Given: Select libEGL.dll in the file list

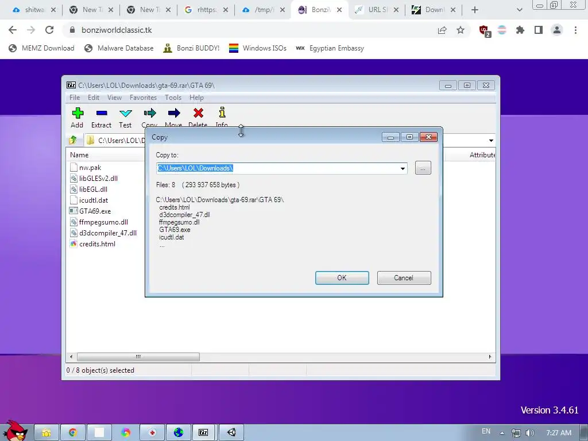Looking at the screenshot, I should 89,189.
